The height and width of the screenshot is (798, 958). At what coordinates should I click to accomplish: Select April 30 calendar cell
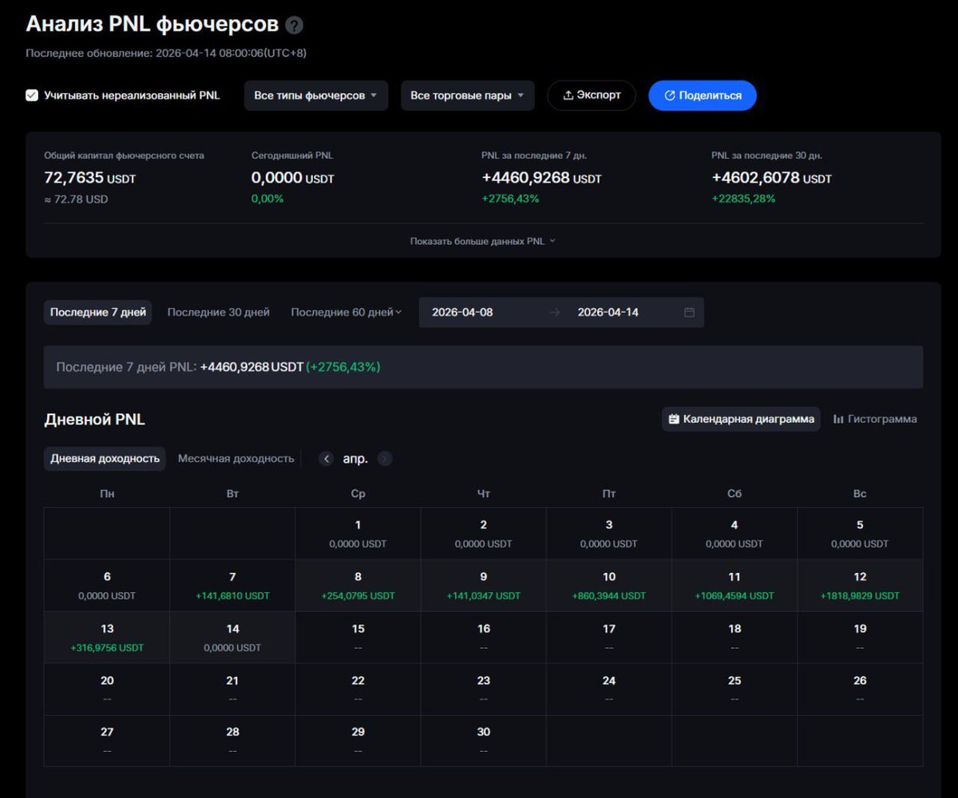coord(484,741)
